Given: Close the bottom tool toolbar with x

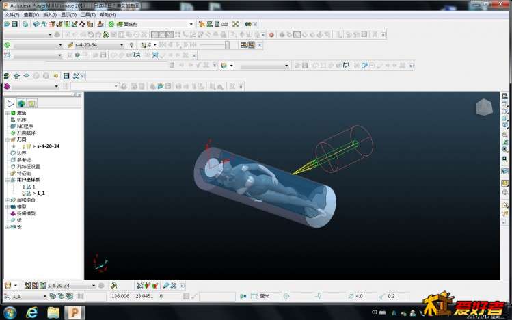Looking at the screenshot, I should [x=183, y=286].
